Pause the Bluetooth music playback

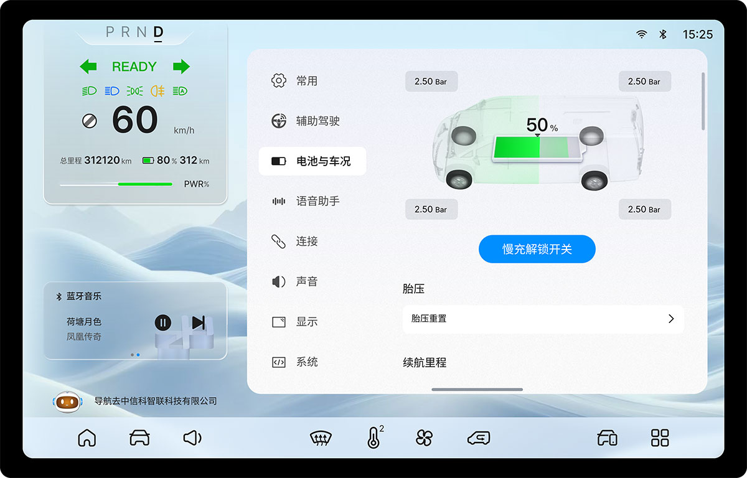coord(162,322)
